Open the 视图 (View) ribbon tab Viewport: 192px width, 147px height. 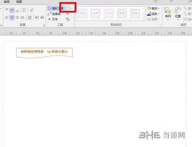[19, 2]
